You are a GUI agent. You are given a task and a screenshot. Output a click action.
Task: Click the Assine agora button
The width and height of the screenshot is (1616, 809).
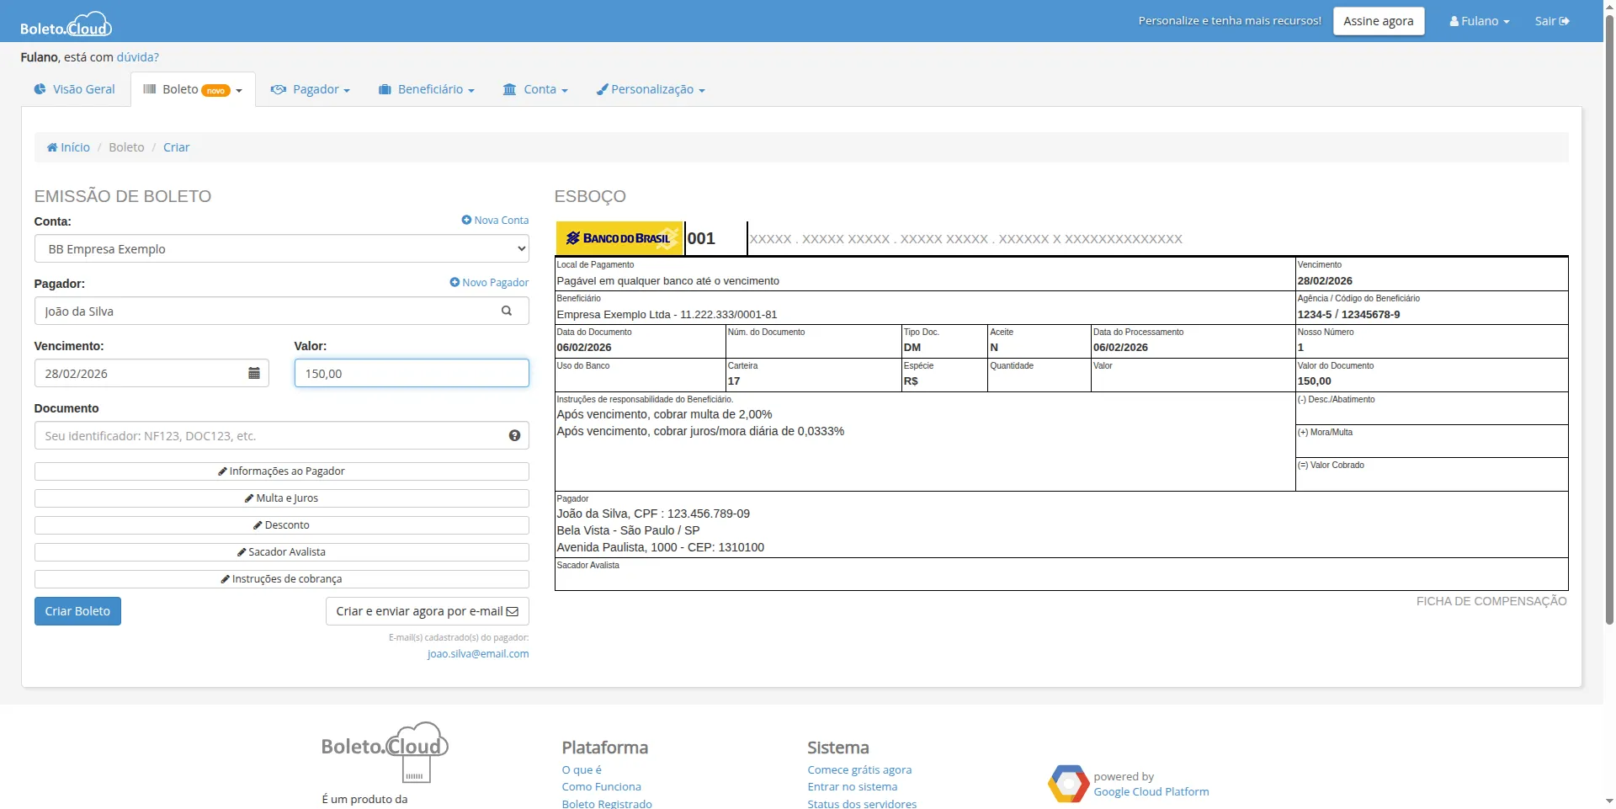coord(1378,21)
